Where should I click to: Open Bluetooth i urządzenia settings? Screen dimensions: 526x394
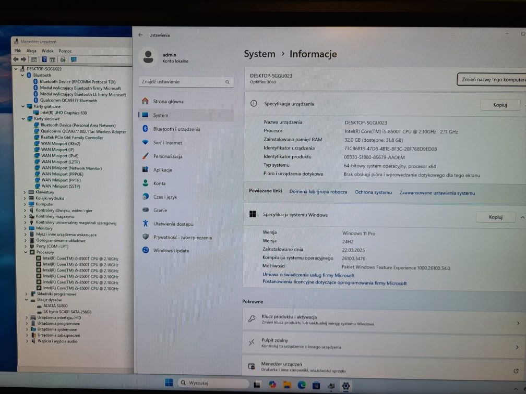[x=186, y=129]
